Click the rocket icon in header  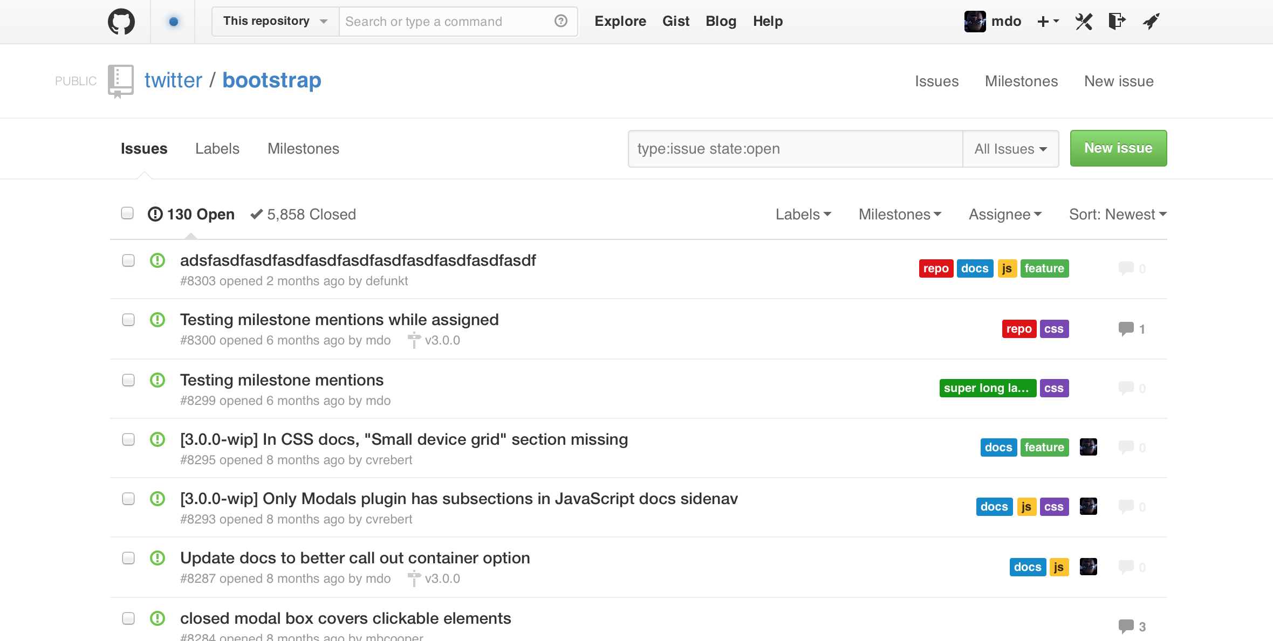coord(1151,22)
